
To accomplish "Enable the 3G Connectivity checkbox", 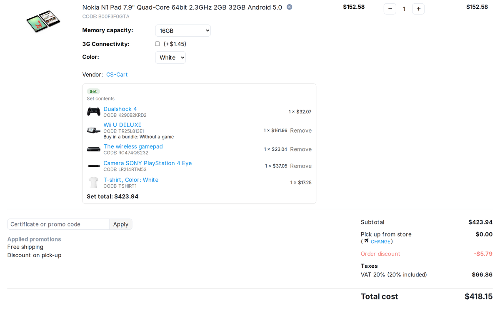I will click(x=157, y=44).
